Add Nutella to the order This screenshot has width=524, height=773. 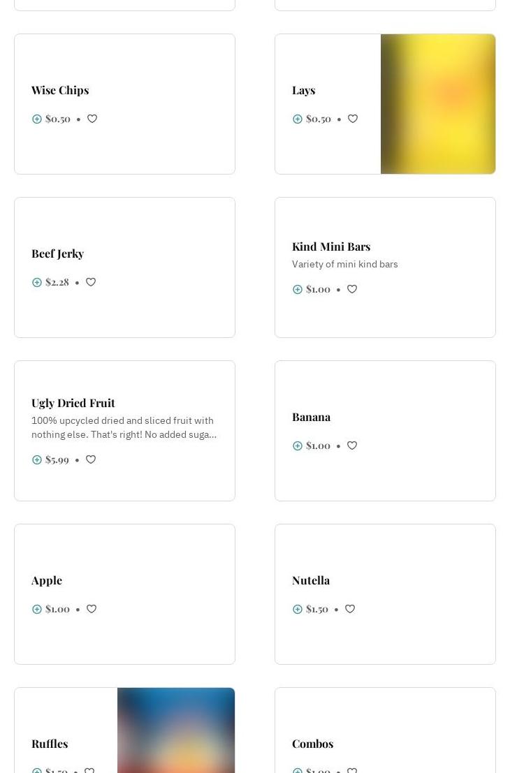(x=298, y=609)
